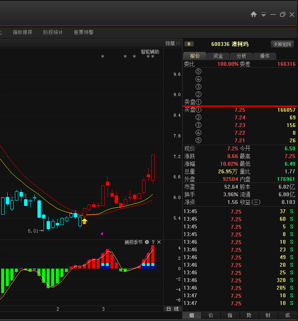Select bid level ④ price 7.22
This screenshot has height=321, width=298.
coord(240,133)
